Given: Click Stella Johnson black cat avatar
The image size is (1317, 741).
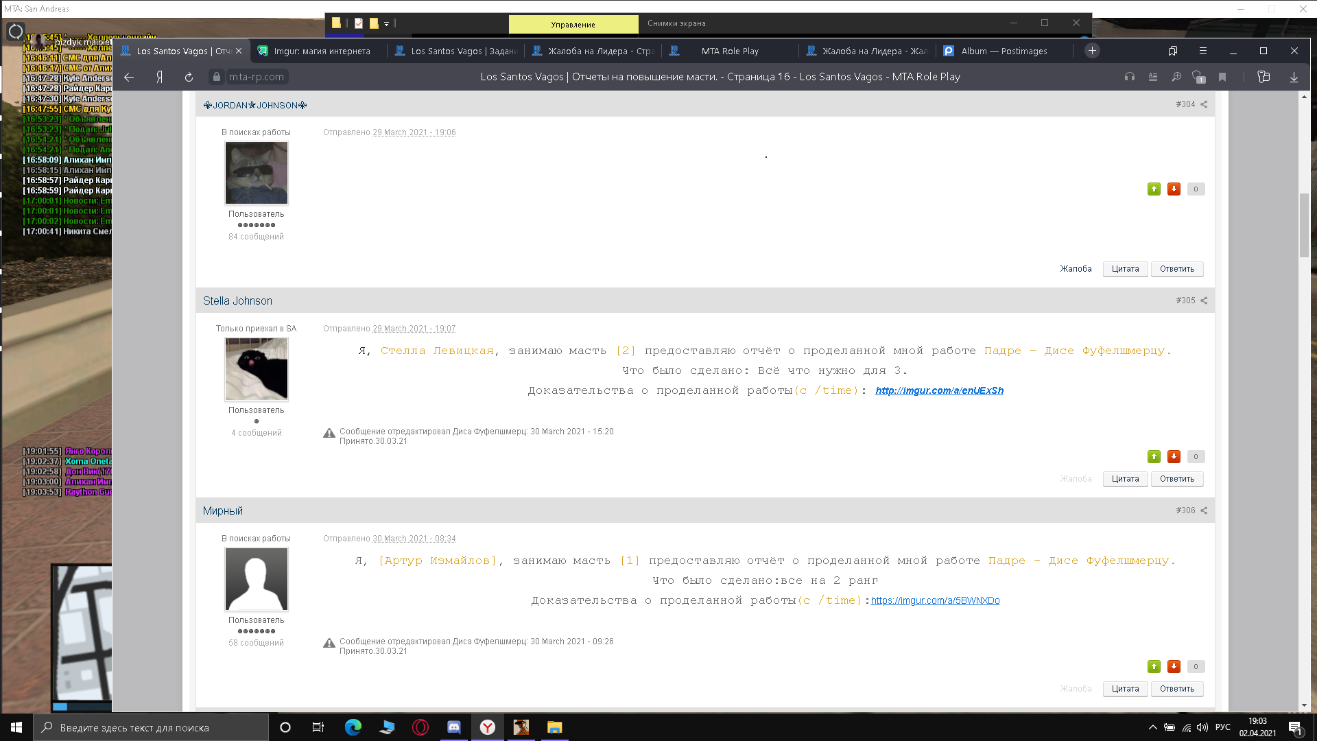Looking at the screenshot, I should click(257, 369).
